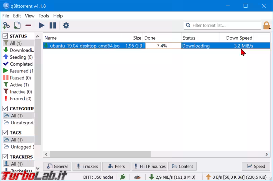Select the Active (1) filter
273x181 pixels.
click(x=18, y=85)
